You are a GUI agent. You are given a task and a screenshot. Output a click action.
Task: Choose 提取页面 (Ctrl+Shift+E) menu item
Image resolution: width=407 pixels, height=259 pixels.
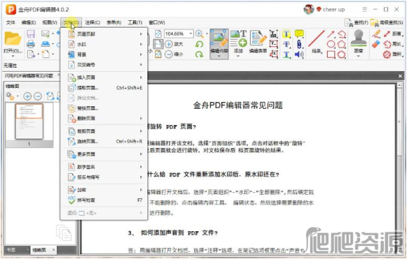pos(104,88)
